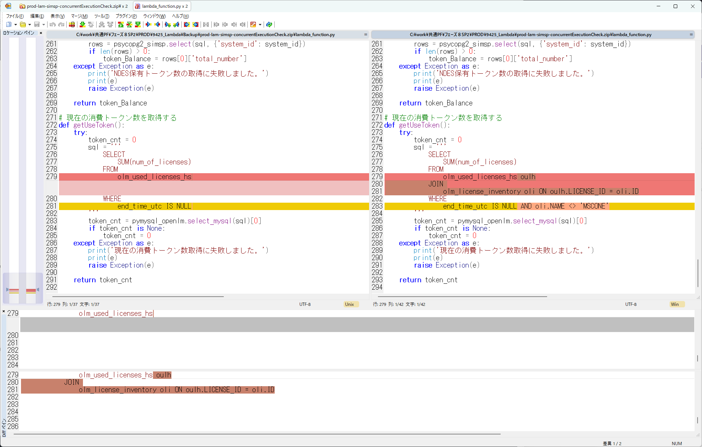Click the left pane horizontal scrollbar
This screenshot has height=447, width=702.
click(138, 296)
